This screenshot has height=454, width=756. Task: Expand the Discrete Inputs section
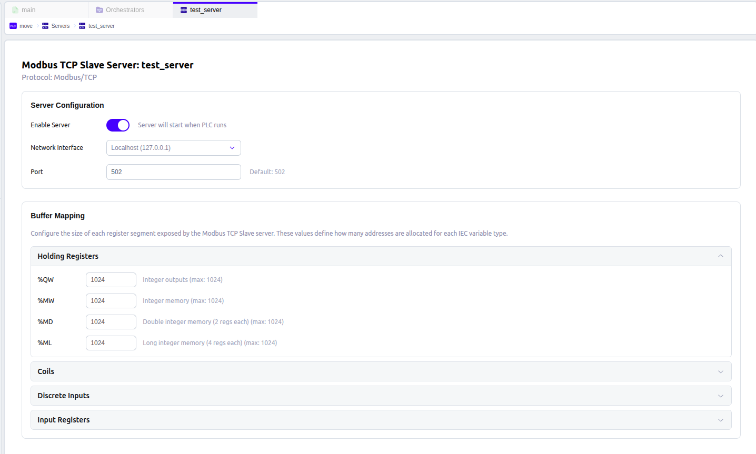tap(381, 396)
